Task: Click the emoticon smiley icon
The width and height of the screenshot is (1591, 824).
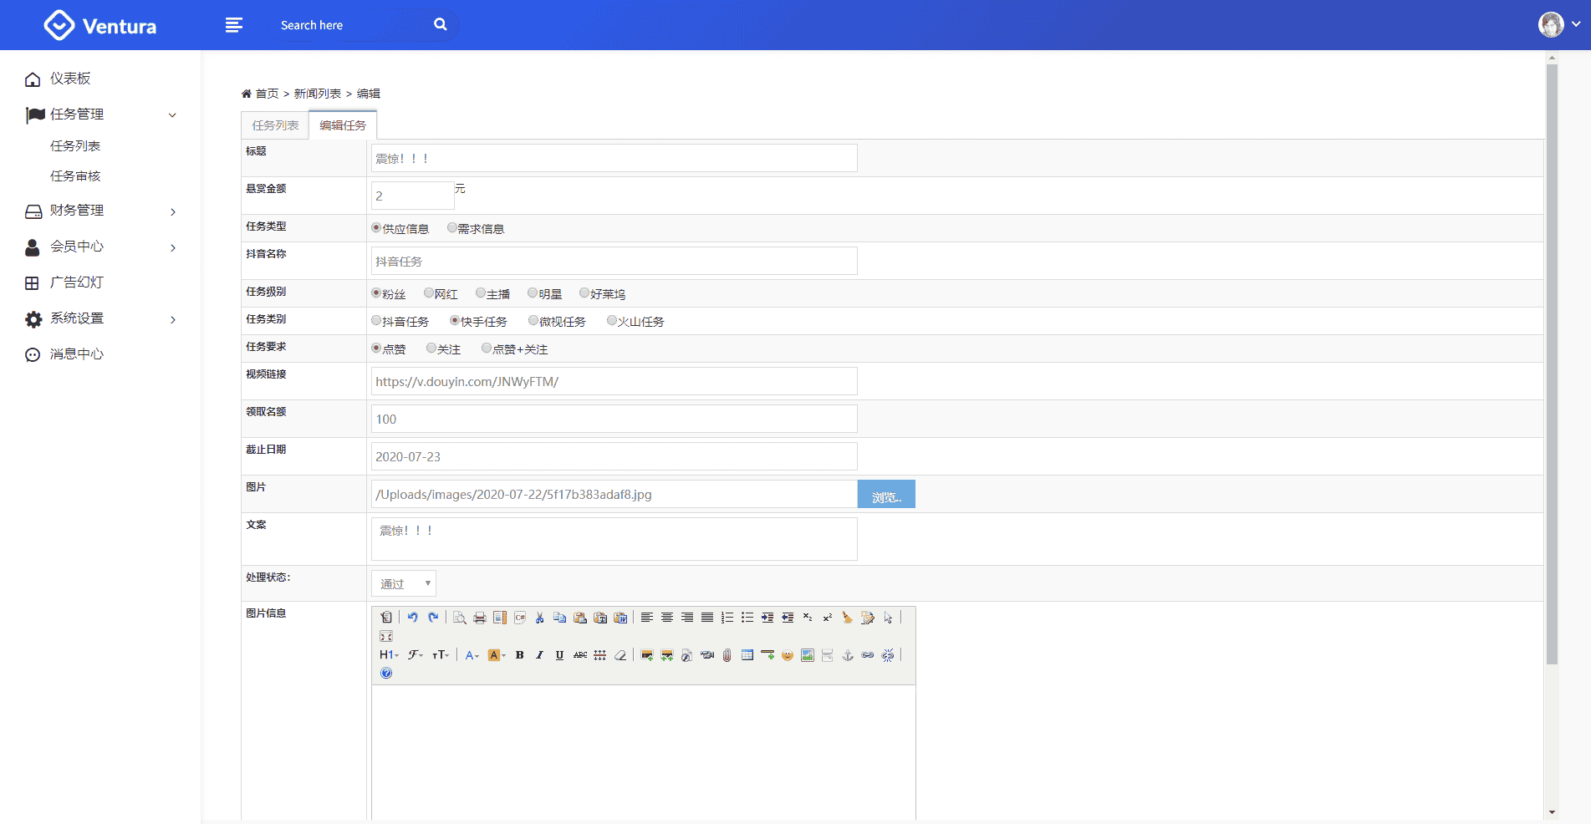Action: [788, 655]
